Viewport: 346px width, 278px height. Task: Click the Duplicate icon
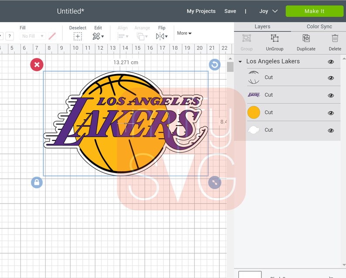tap(306, 38)
